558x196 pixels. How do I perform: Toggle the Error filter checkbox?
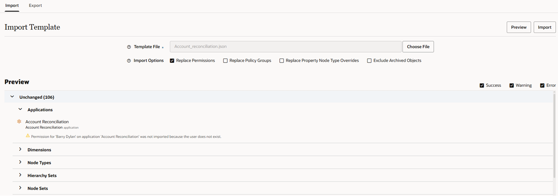pyautogui.click(x=542, y=86)
